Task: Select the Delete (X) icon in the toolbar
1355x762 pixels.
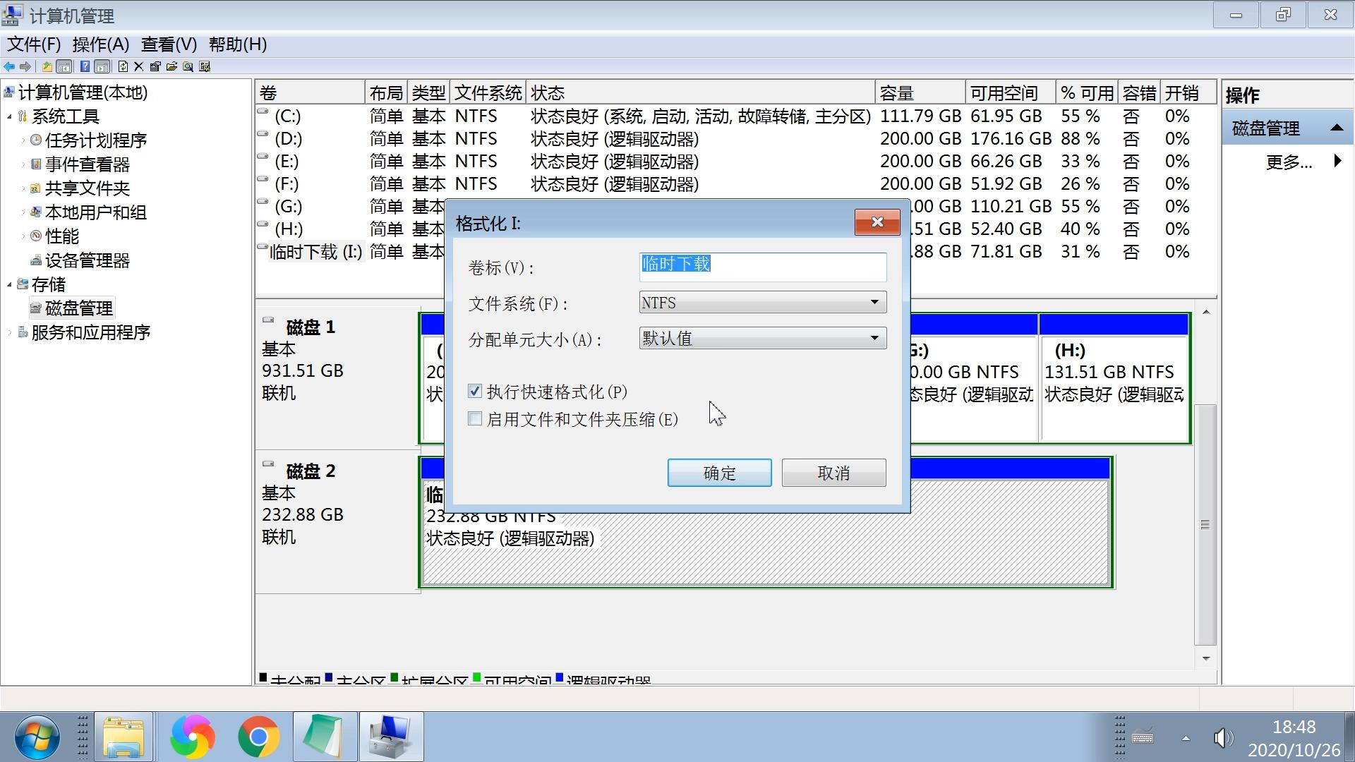Action: pyautogui.click(x=139, y=66)
